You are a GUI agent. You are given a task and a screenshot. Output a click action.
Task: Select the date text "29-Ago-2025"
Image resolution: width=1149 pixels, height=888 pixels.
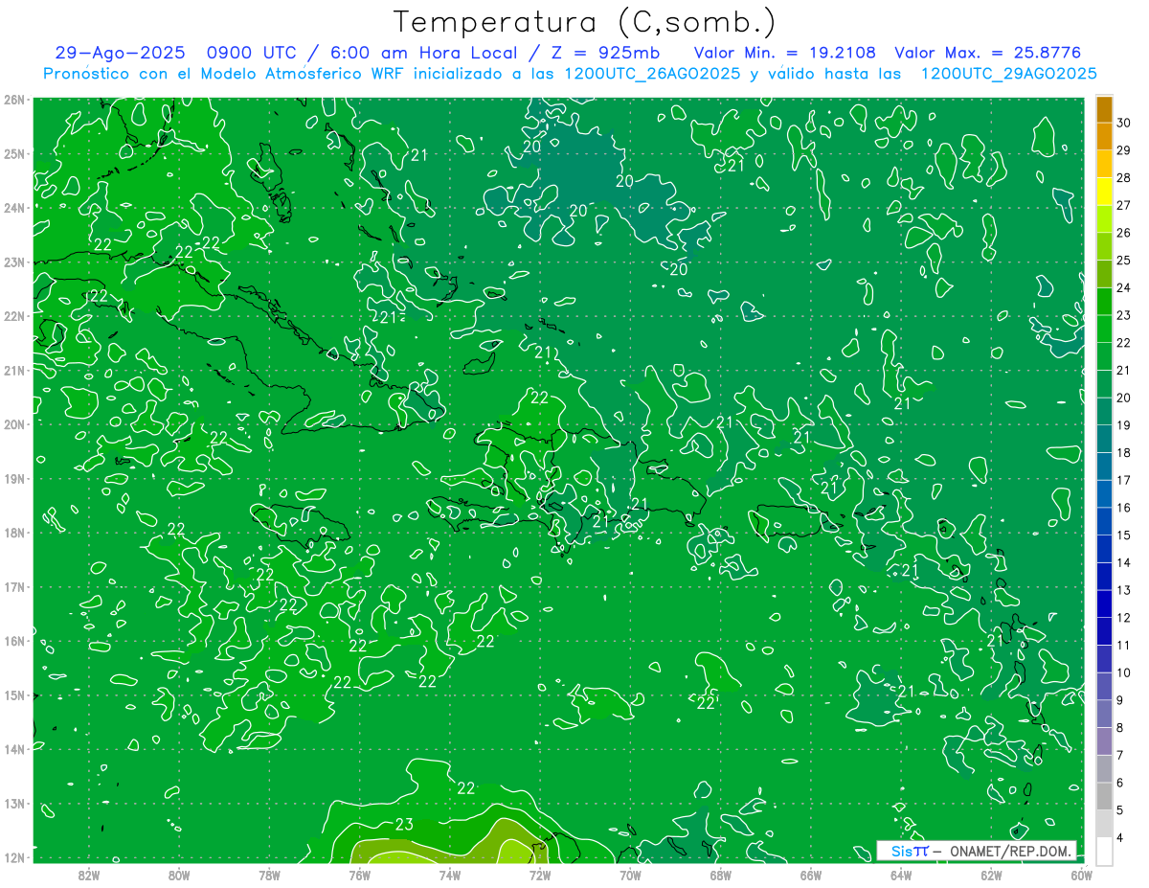(120, 54)
